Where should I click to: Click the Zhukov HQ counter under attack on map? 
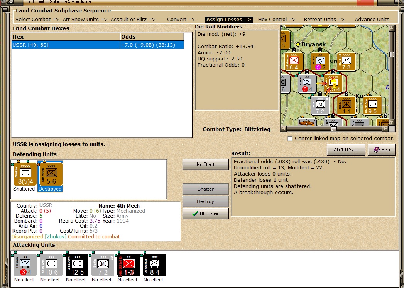(x=333, y=84)
